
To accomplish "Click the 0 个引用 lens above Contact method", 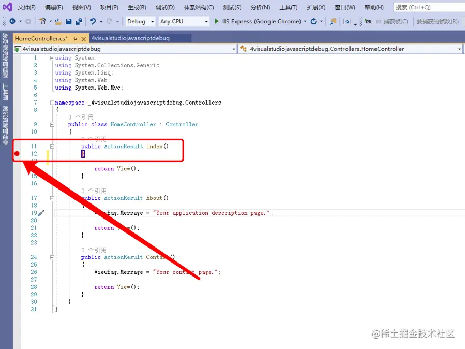I will point(94,250).
